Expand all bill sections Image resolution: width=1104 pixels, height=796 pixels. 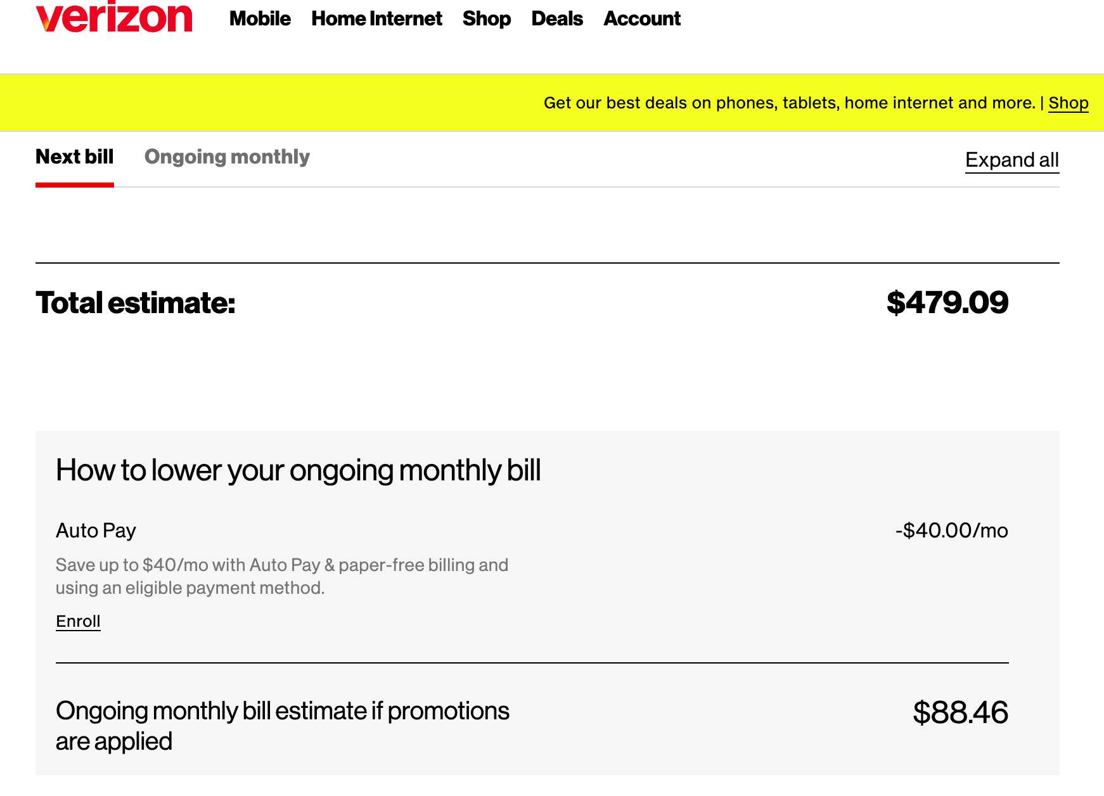click(x=1011, y=160)
